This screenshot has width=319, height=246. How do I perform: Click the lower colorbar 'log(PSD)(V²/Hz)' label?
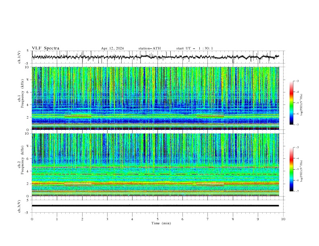301,171
